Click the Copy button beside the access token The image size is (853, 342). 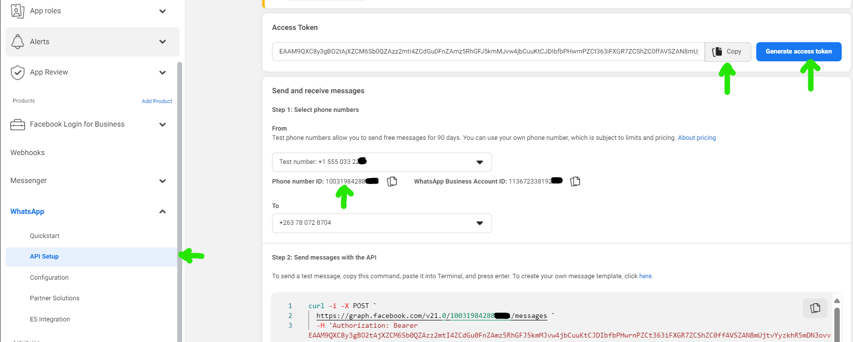pyautogui.click(x=728, y=52)
